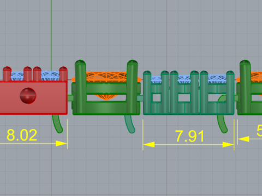The width and height of the screenshot is (262, 196).
Task: Click the right arrowhead of the 7.91 dimension
Action: click(x=228, y=145)
